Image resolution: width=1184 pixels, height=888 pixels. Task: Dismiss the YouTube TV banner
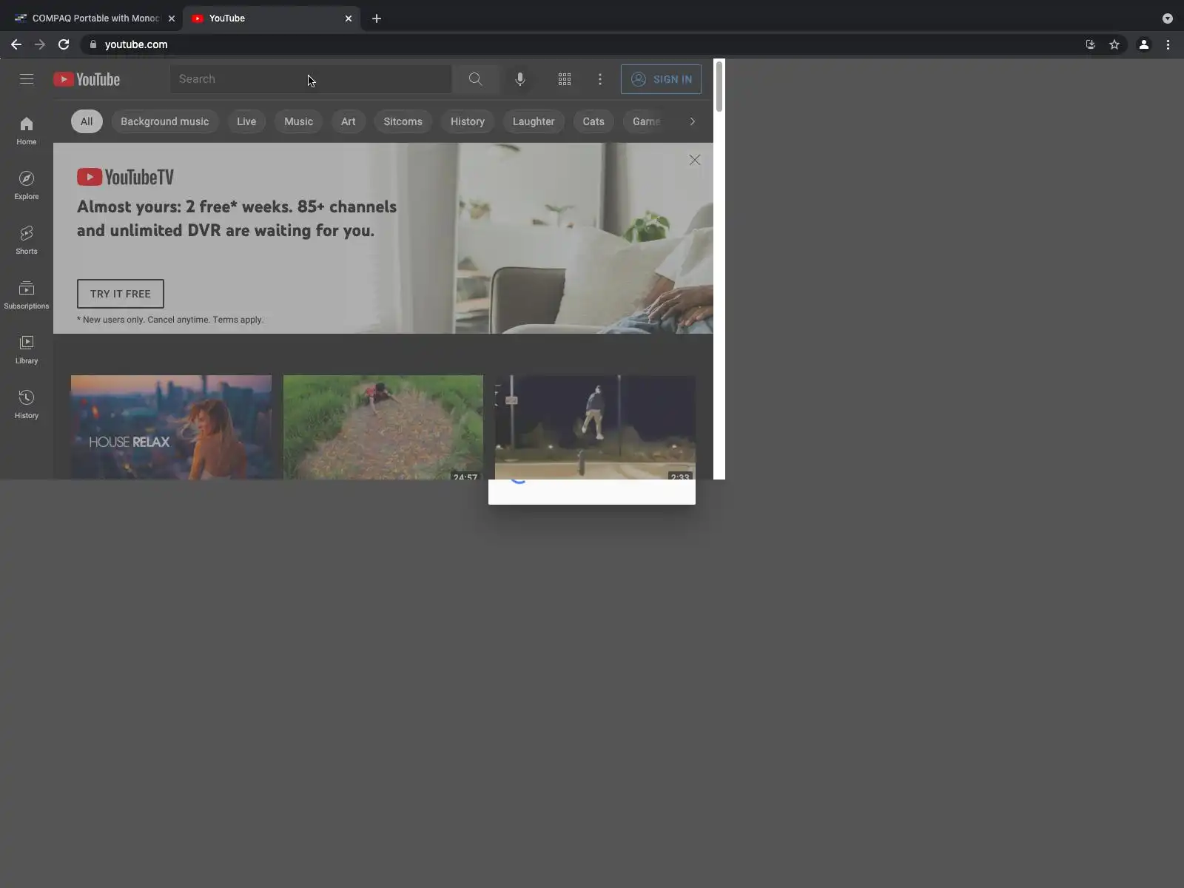[x=695, y=160]
